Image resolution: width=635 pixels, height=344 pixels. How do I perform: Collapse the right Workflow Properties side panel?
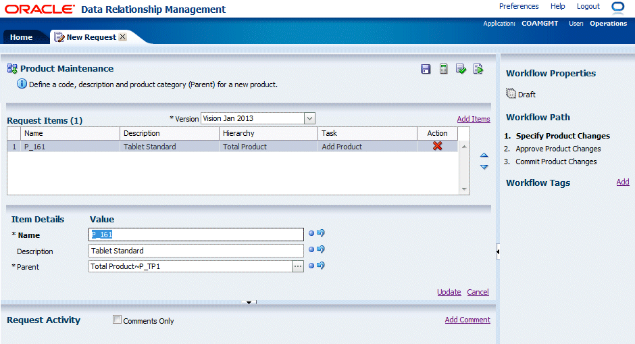click(498, 251)
